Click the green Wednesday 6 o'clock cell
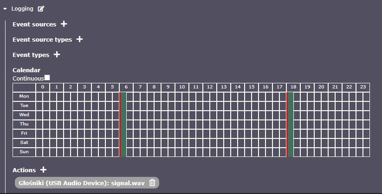382x194 pixels. click(123, 115)
